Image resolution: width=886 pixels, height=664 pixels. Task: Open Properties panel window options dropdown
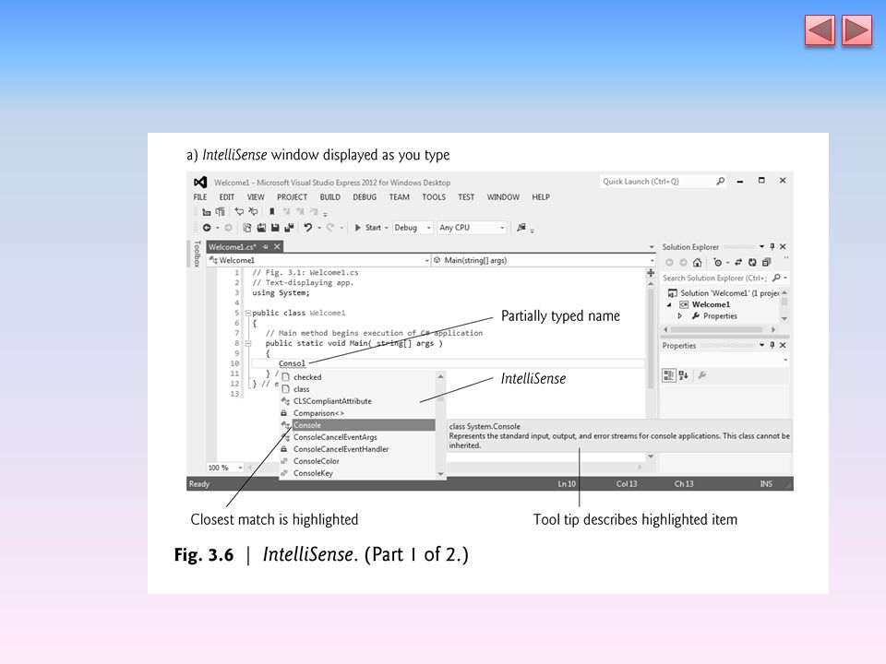click(761, 345)
